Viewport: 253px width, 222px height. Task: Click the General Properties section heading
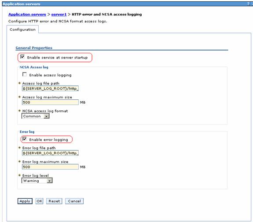coord(34,48)
